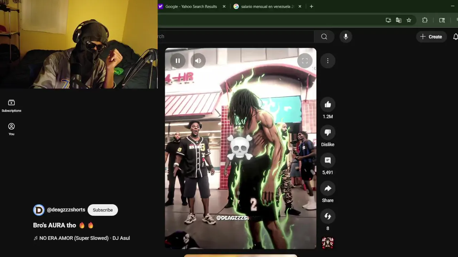Bookmark this page with the star
Screen dimensions: 458x257
pyautogui.click(x=409, y=20)
